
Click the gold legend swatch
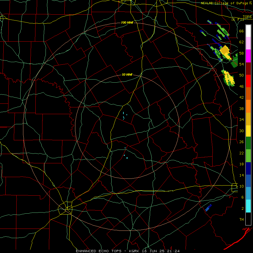click(248, 119)
